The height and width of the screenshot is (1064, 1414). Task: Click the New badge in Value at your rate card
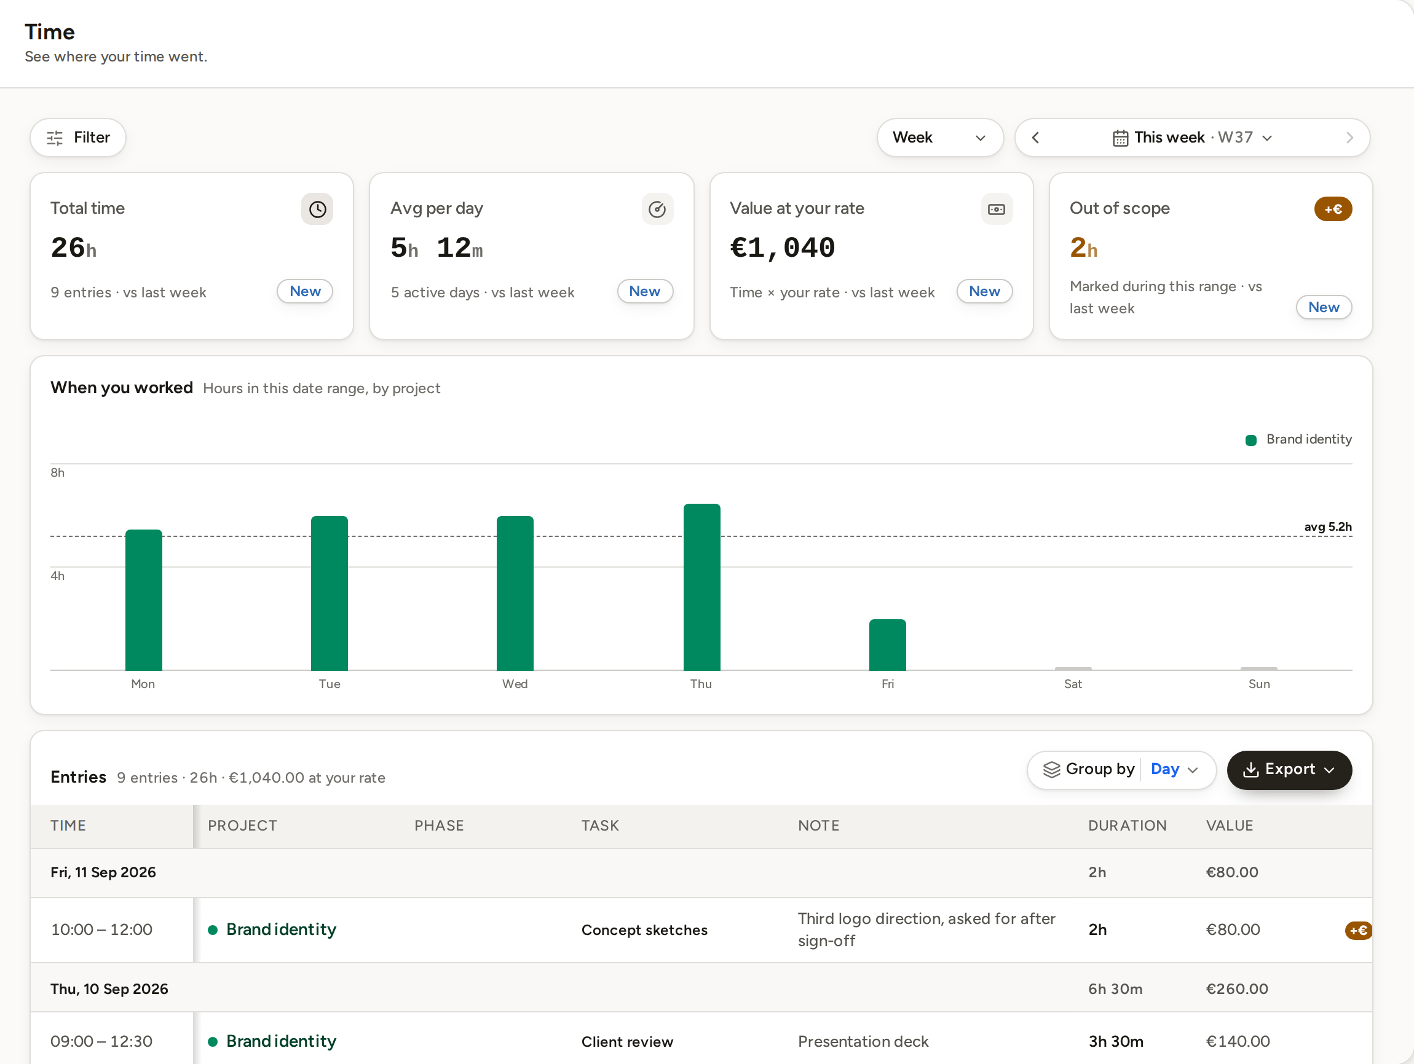pos(984,291)
